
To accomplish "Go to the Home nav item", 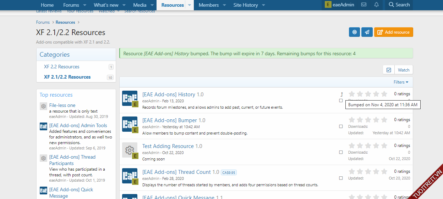I will [47, 5].
